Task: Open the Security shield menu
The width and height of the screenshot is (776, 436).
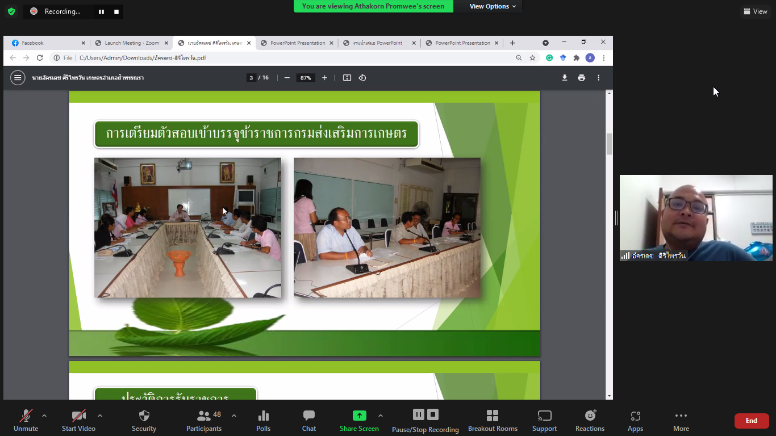Action: coord(144,420)
